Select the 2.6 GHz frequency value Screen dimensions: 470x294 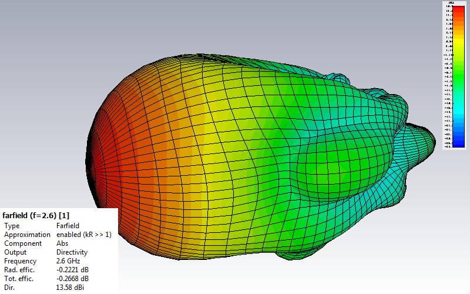click(68, 261)
